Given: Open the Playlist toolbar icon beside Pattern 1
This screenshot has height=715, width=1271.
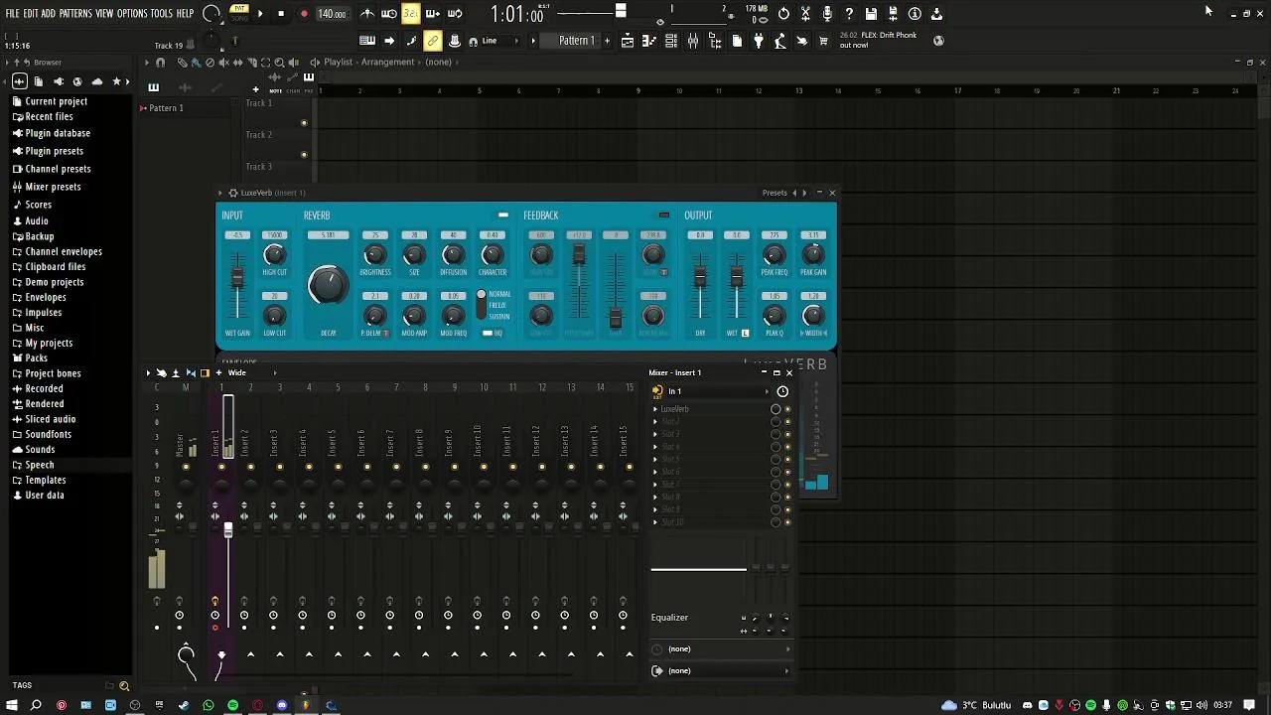Looking at the screenshot, I should click(628, 41).
